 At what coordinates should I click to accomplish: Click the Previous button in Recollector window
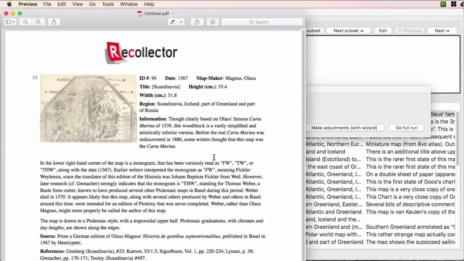[410, 31]
